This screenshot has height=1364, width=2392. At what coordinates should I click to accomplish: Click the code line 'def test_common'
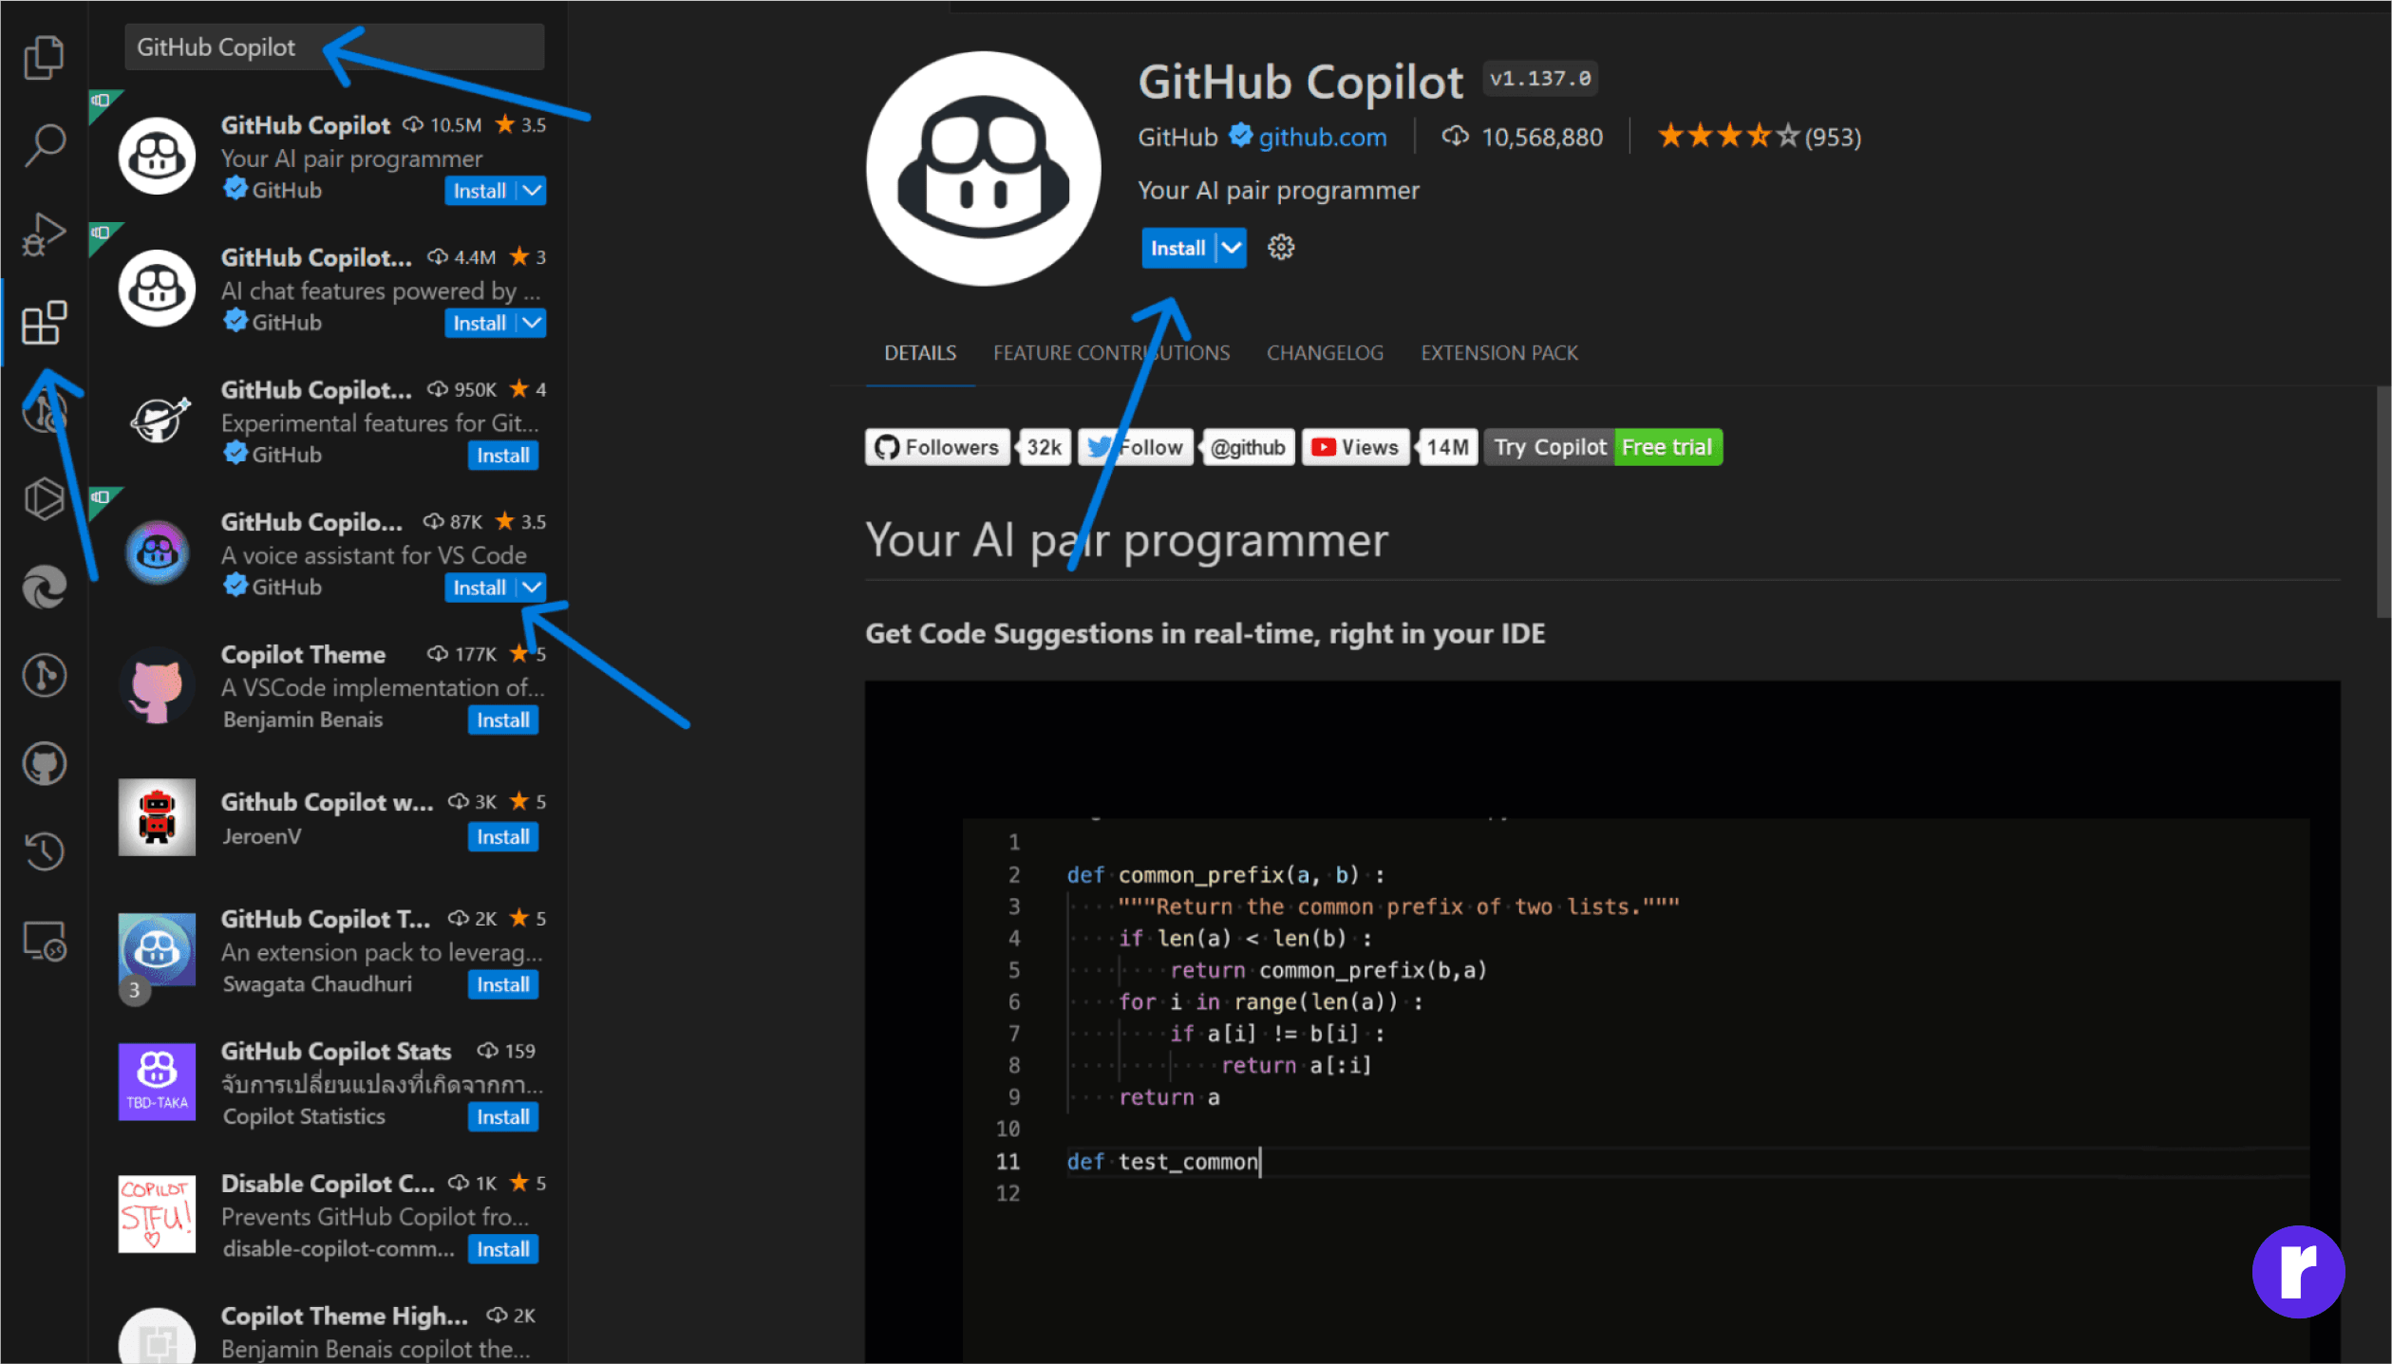1162,1161
